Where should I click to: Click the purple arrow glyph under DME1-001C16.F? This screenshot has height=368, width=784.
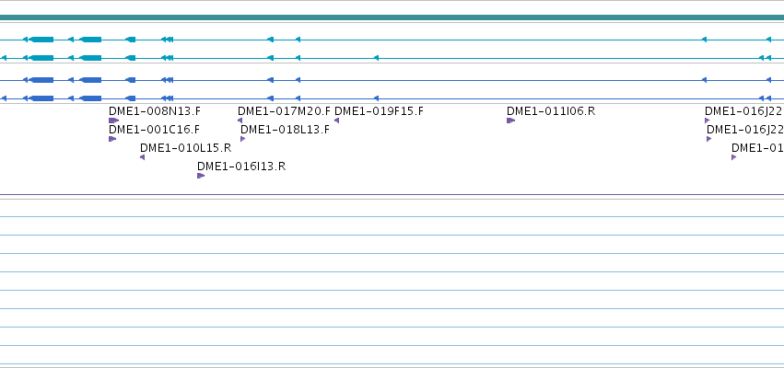(x=112, y=139)
